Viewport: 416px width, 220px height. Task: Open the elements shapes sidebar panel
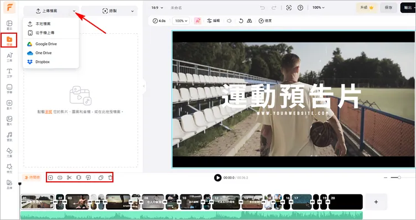tap(9, 153)
